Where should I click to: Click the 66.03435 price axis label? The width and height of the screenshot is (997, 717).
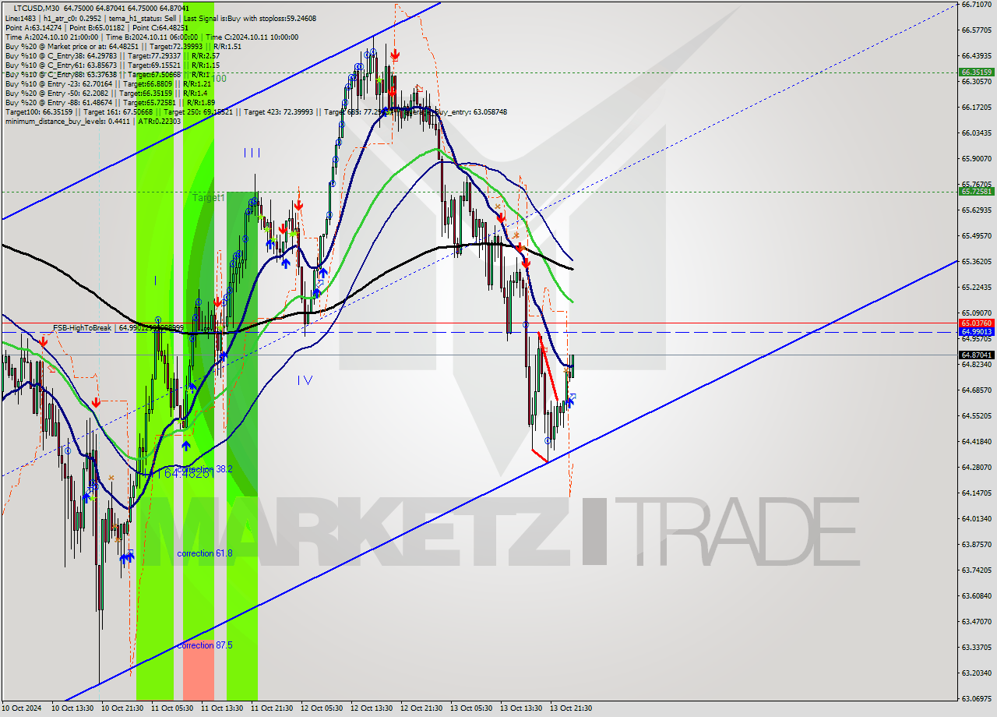977,132
